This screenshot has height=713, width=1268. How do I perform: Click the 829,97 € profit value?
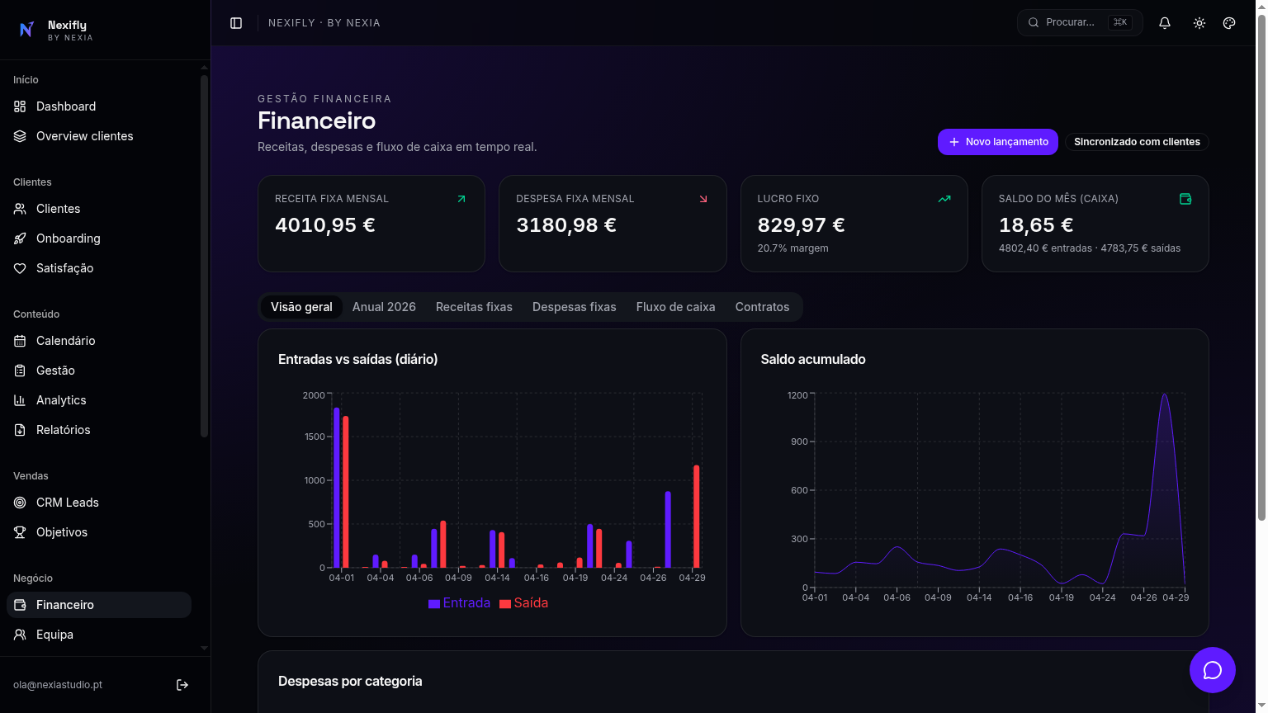click(x=801, y=225)
